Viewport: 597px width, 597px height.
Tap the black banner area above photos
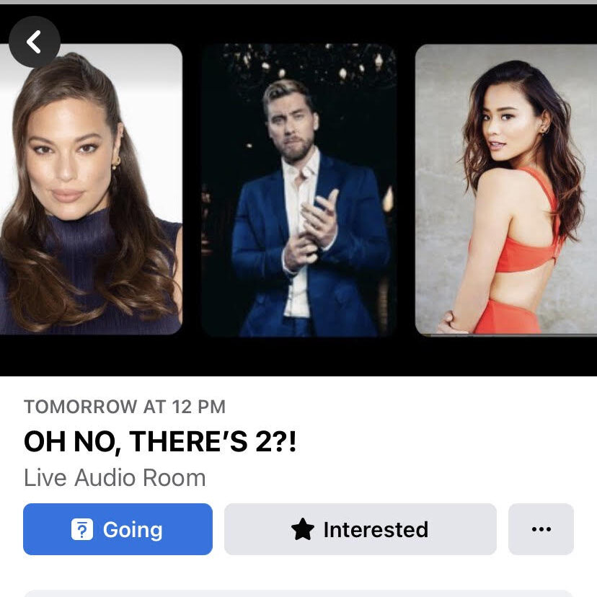coord(327,24)
